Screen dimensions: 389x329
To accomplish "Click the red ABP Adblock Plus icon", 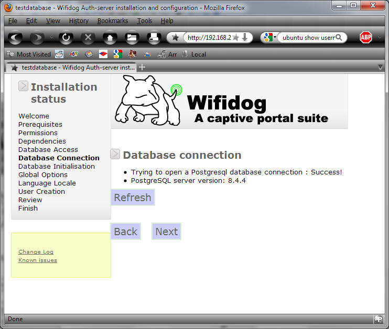I will pyautogui.click(x=366, y=38).
